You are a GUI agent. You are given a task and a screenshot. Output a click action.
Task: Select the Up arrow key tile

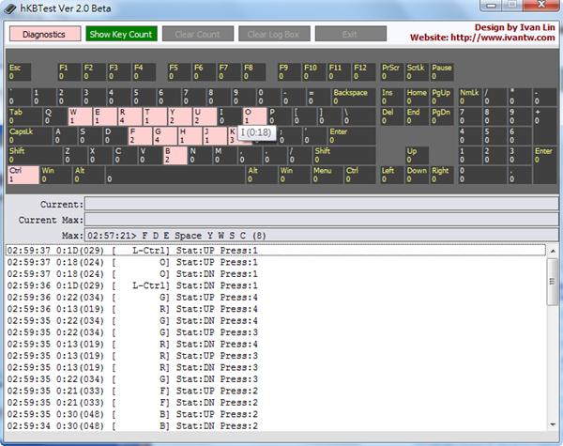click(x=415, y=155)
